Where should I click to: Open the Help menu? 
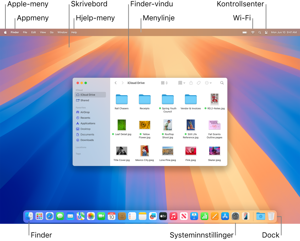[74, 32]
